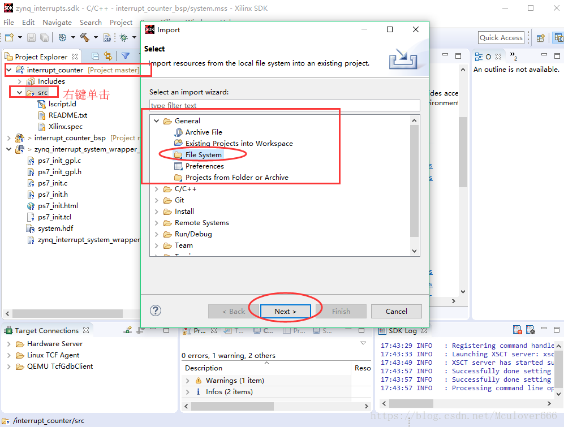Image resolution: width=564 pixels, height=427 pixels.
Task: Click the Save All toolbar icon
Action: 44,37
